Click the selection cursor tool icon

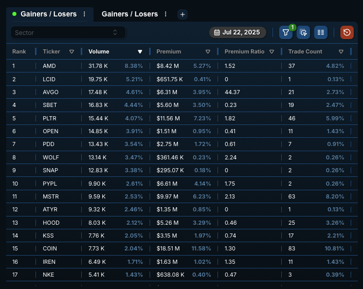(x=303, y=32)
